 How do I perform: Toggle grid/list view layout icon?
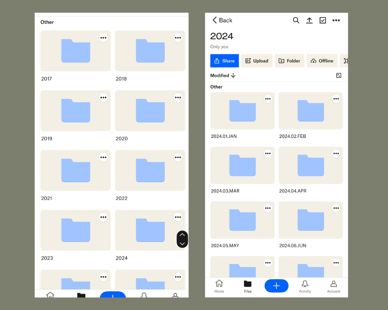click(x=339, y=76)
